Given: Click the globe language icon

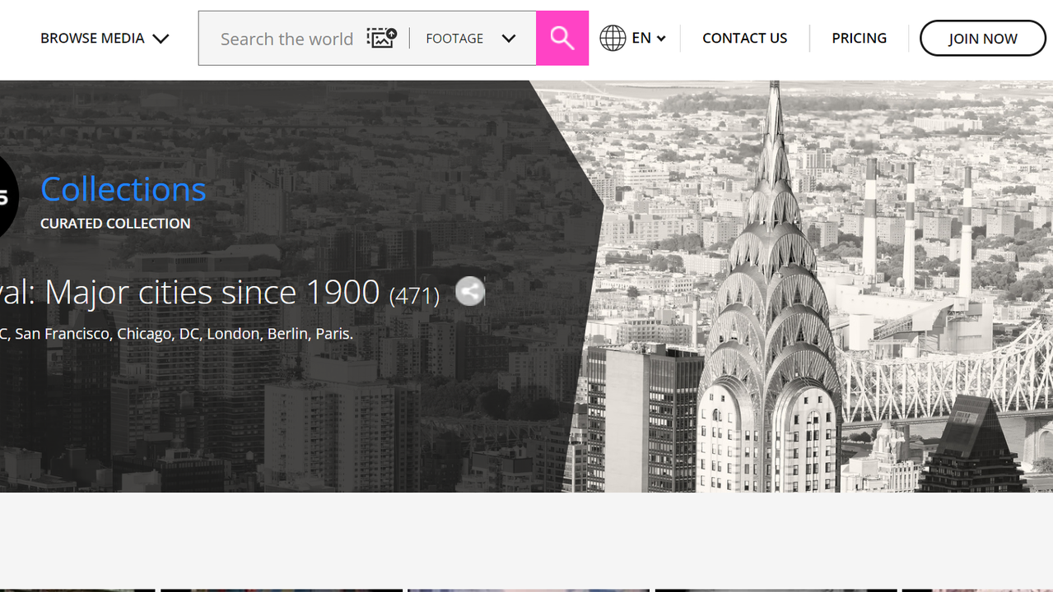Looking at the screenshot, I should click(613, 38).
